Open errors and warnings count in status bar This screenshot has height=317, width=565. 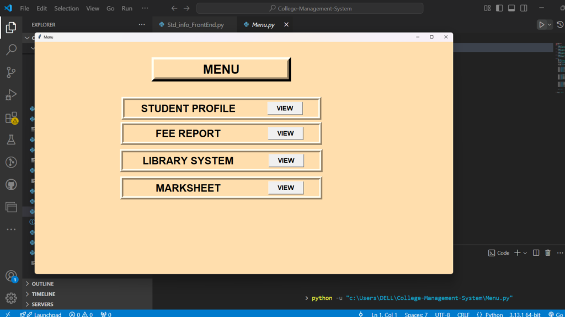(81, 314)
